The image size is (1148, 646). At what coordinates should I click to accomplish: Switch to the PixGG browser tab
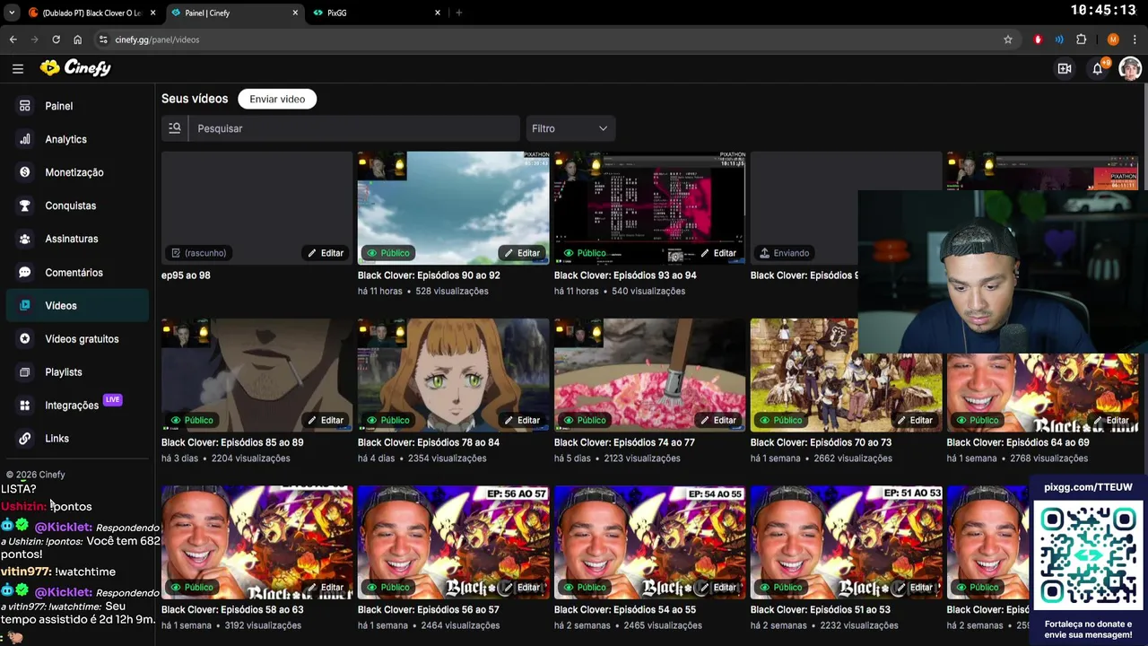[x=377, y=13]
